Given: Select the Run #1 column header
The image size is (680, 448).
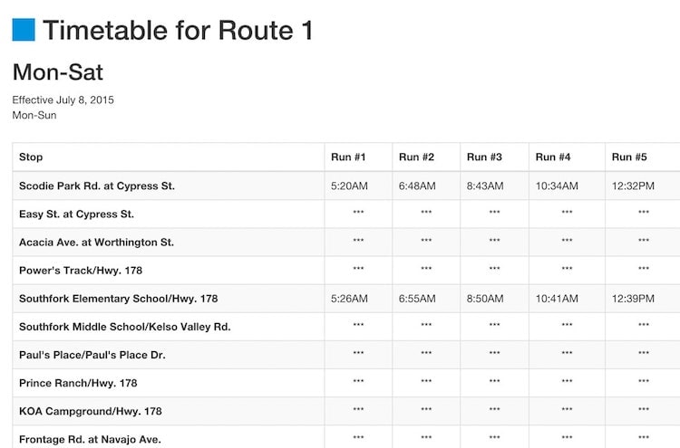Looking at the screenshot, I should pyautogui.click(x=349, y=157).
